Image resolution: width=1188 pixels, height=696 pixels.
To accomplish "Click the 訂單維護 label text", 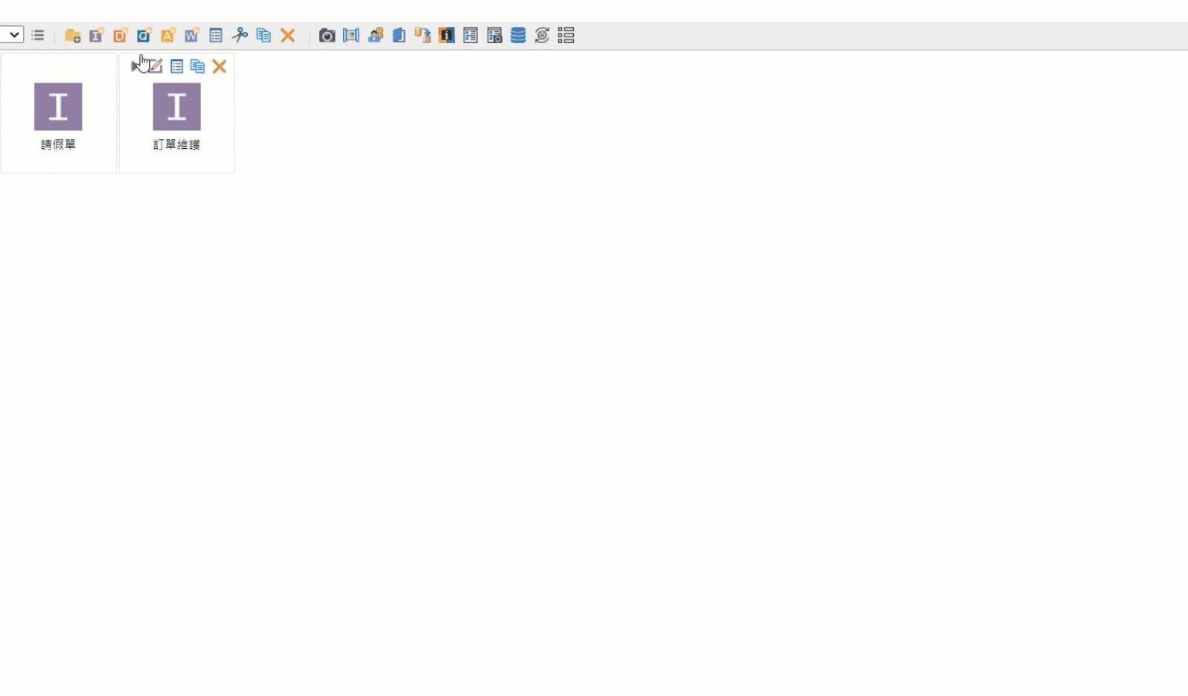I will pos(176,144).
